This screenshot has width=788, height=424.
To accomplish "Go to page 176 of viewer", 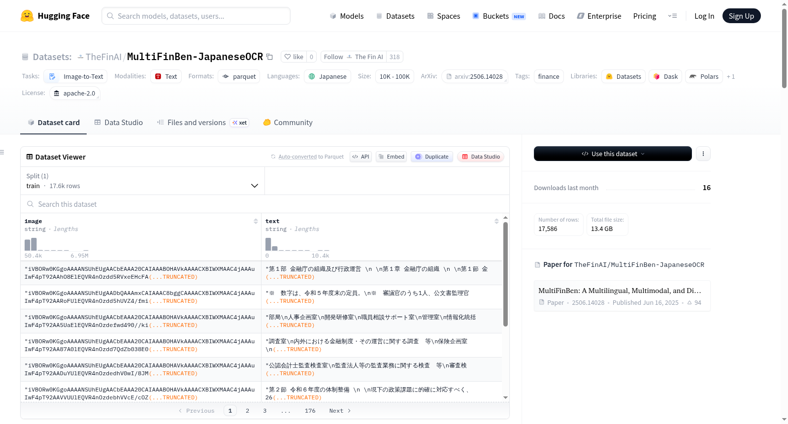I will 310,411.
